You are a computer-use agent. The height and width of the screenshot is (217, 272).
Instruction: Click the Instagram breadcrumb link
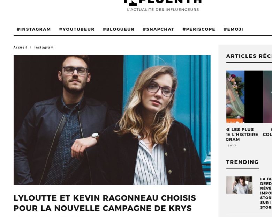tap(44, 47)
